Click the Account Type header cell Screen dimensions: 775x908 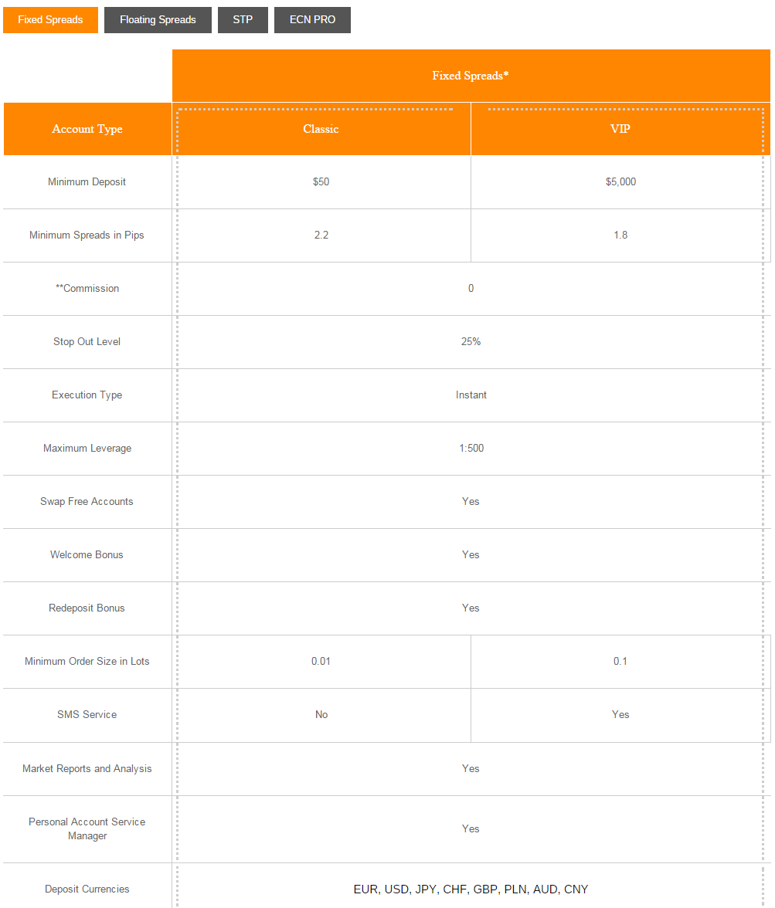pos(87,129)
